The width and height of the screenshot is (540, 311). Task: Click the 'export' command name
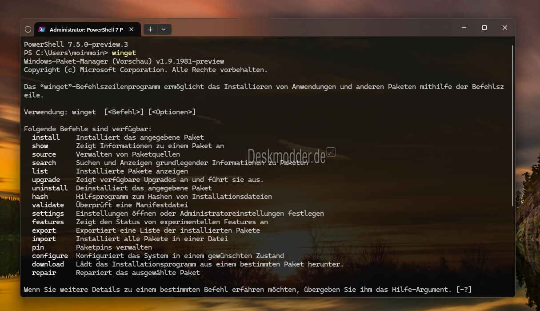44,230
